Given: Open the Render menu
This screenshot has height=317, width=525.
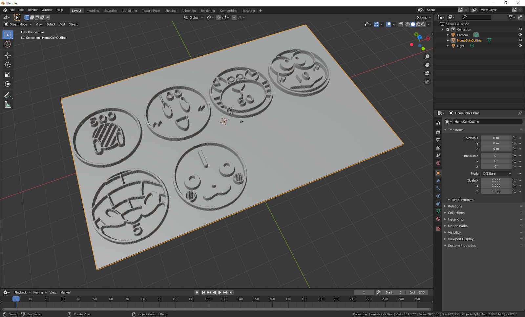Looking at the screenshot, I should click(x=32, y=10).
